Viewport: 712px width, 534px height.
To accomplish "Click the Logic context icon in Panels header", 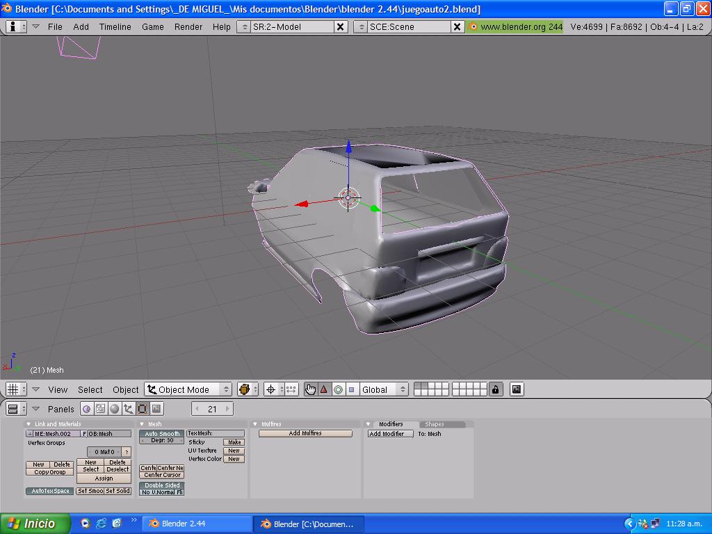I will [x=87, y=409].
